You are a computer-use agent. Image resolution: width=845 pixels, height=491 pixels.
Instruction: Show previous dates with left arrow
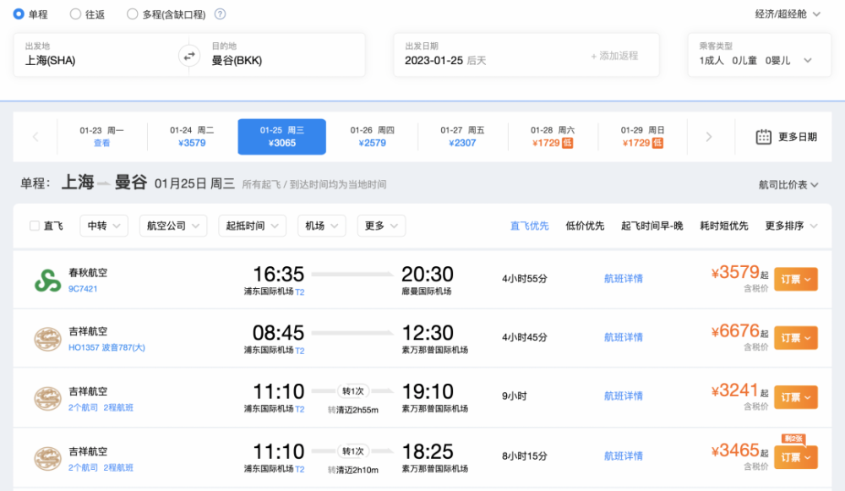35,137
